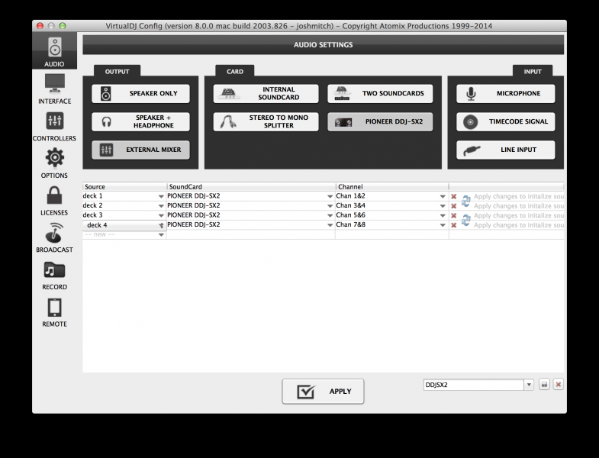599x458 pixels.
Task: Expand the DDJSX2 preset dropdown
Action: [528, 385]
